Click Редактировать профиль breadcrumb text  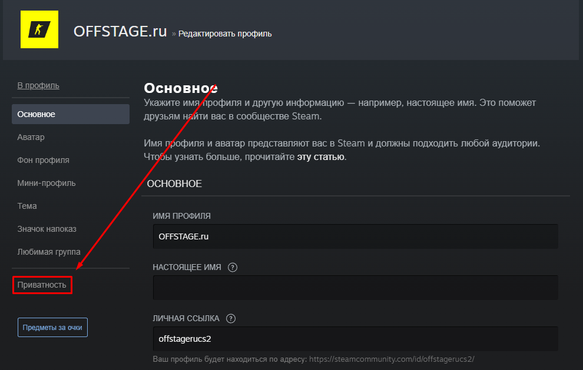point(225,34)
